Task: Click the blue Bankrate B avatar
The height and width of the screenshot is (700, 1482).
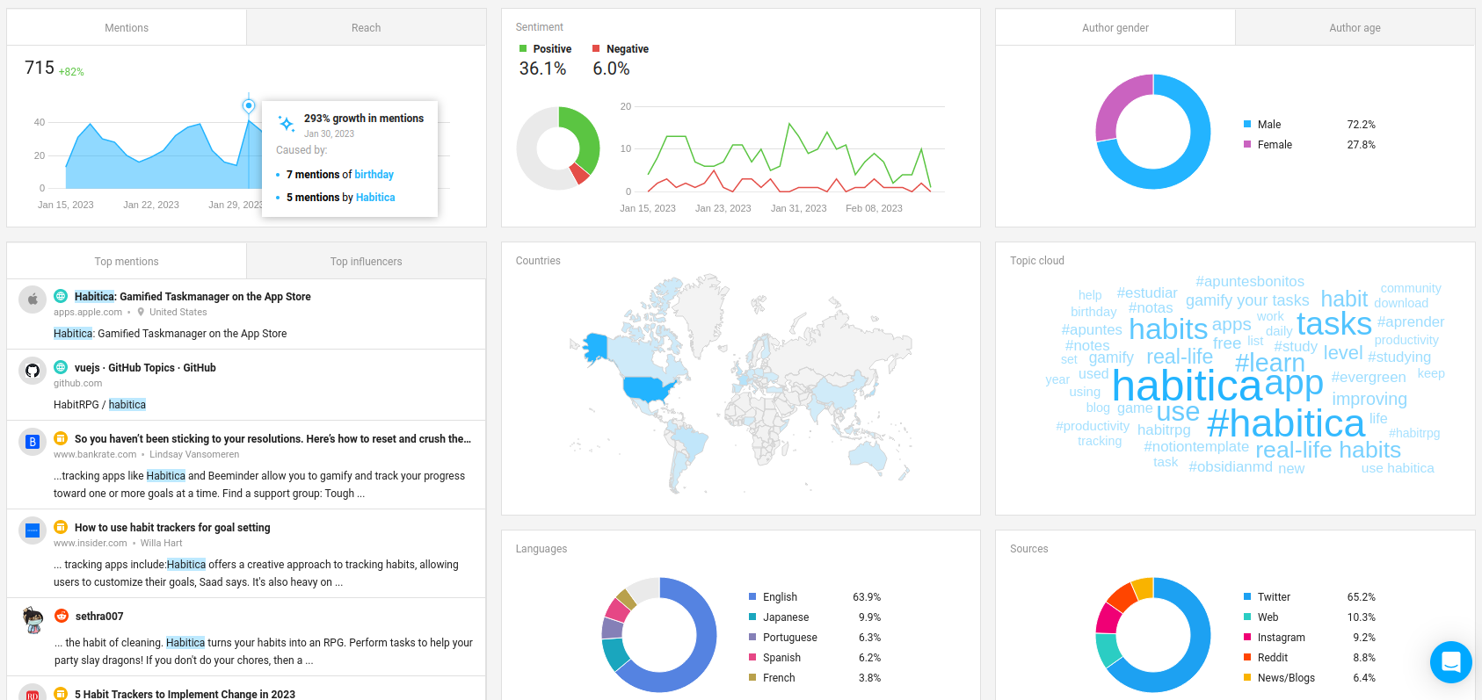Action: pyautogui.click(x=33, y=442)
